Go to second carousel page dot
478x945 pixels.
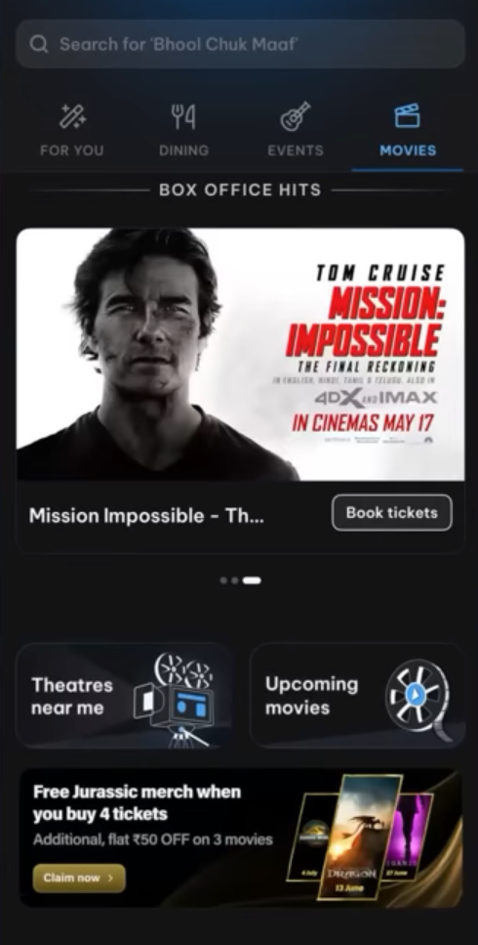[235, 580]
